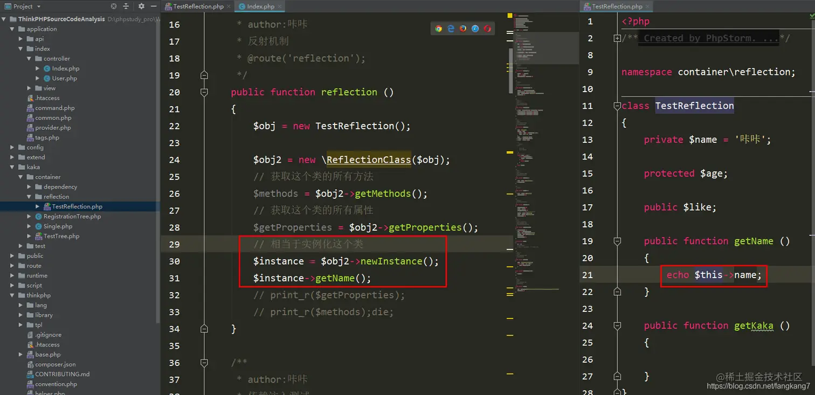Screen dimensions: 815x395
Task: Click the class icon beside Single.php
Action: tap(39, 226)
